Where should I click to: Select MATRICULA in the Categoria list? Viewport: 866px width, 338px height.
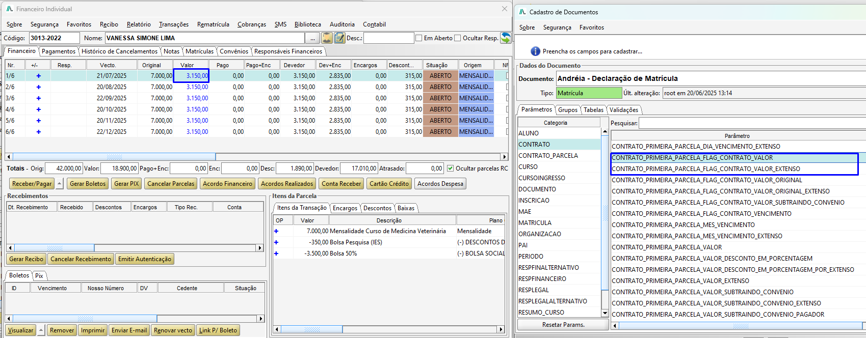point(559,223)
